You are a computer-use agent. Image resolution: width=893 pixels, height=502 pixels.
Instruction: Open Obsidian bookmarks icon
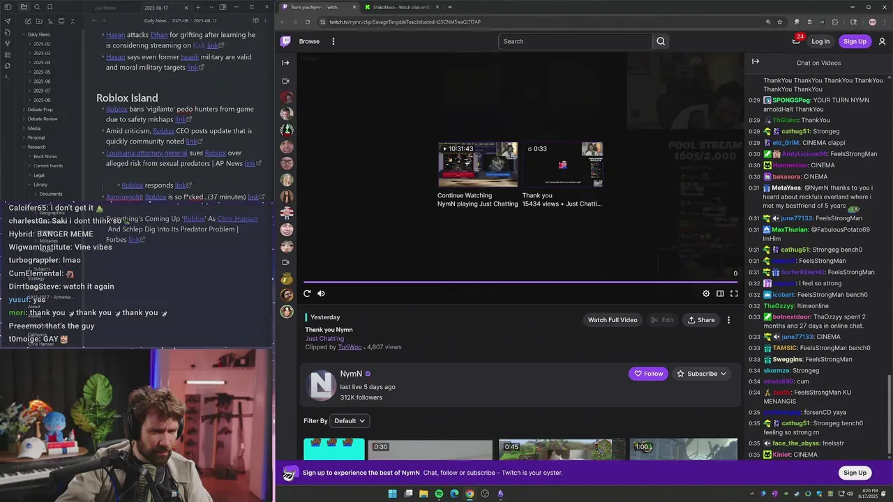coord(51,7)
